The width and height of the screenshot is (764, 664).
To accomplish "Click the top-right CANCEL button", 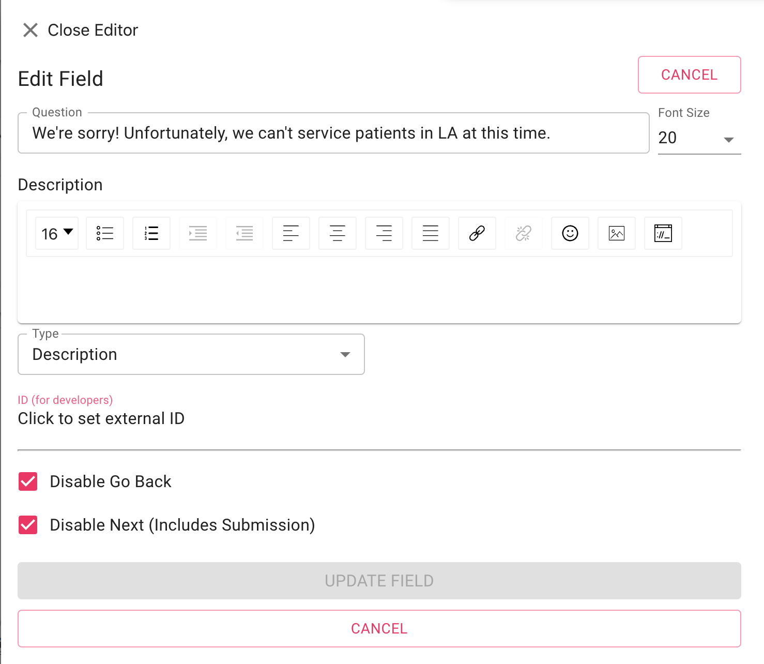I will pyautogui.click(x=690, y=75).
